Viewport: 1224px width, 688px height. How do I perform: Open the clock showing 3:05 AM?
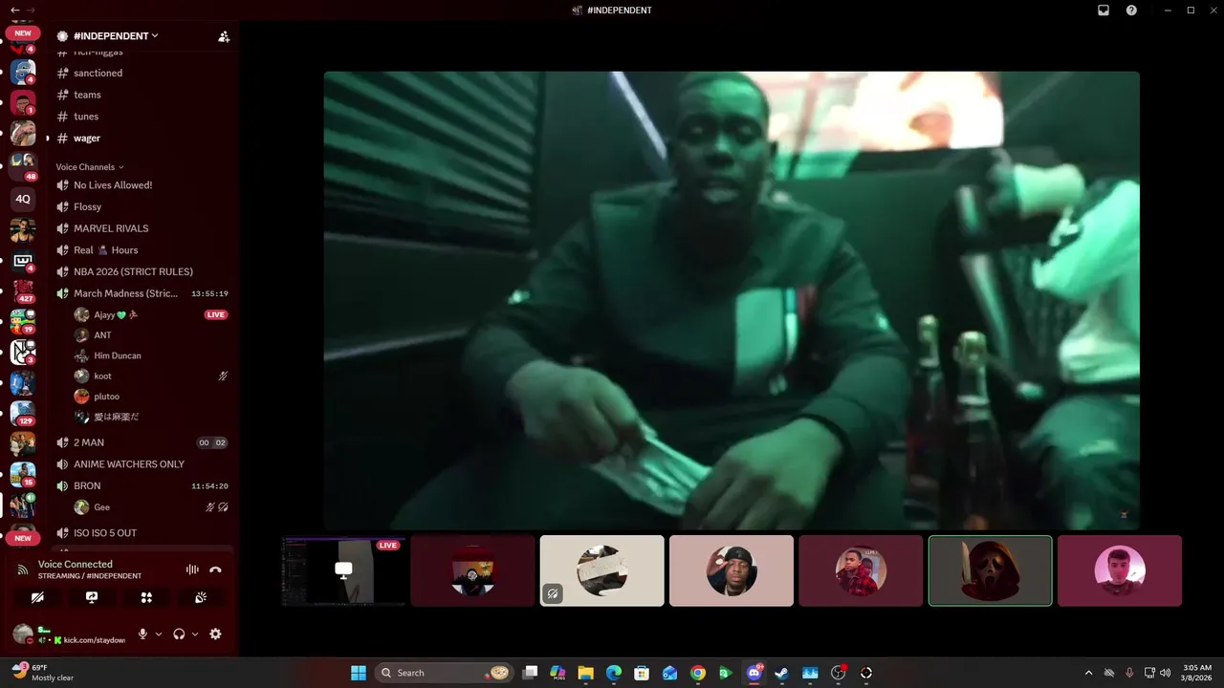point(1197,673)
